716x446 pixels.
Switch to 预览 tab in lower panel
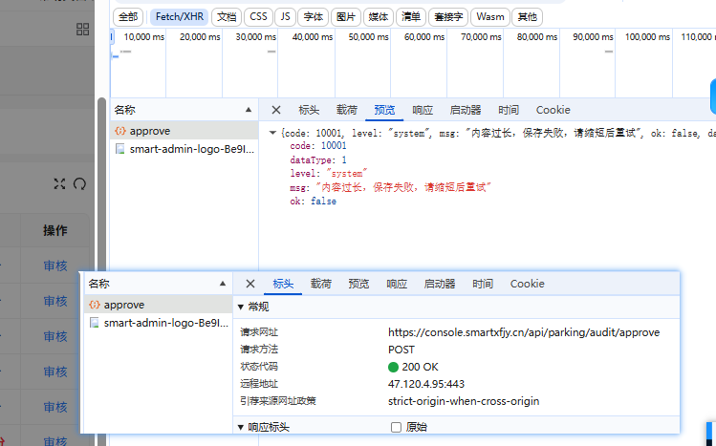pos(358,284)
